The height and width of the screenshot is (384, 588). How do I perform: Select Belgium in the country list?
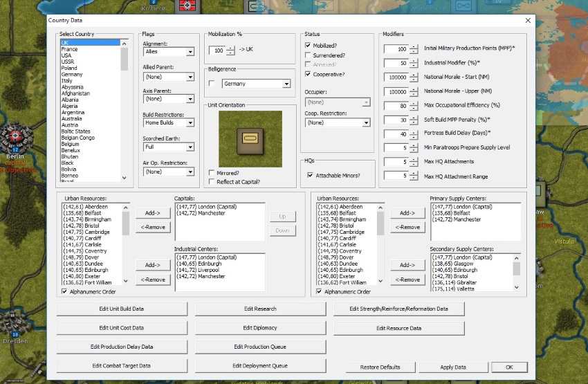click(x=70, y=144)
